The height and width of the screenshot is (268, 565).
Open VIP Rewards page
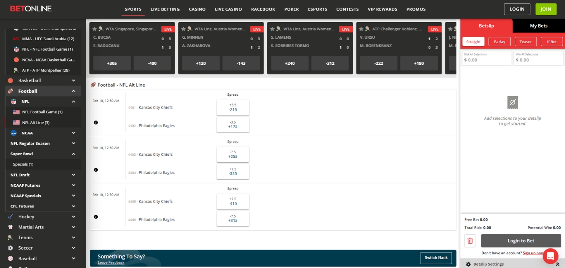pyautogui.click(x=383, y=9)
